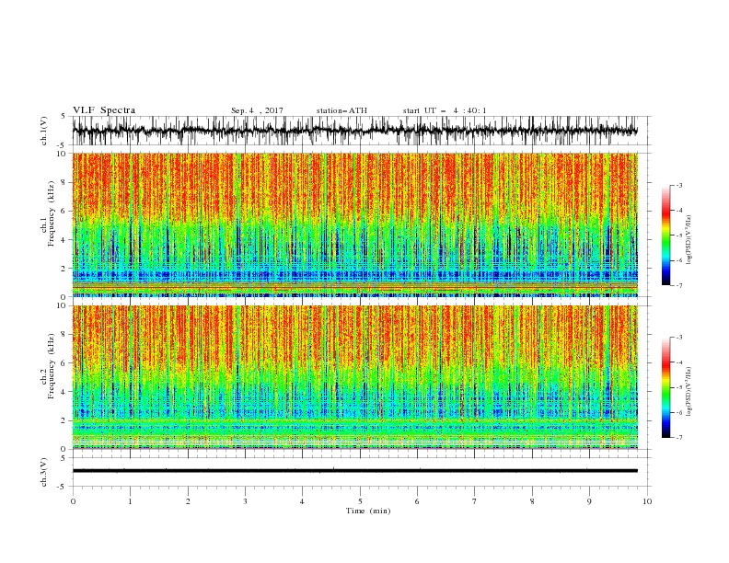The width and height of the screenshot is (729, 563).
Task: Click the ch.1 PSD color bar
Action: [665, 236]
